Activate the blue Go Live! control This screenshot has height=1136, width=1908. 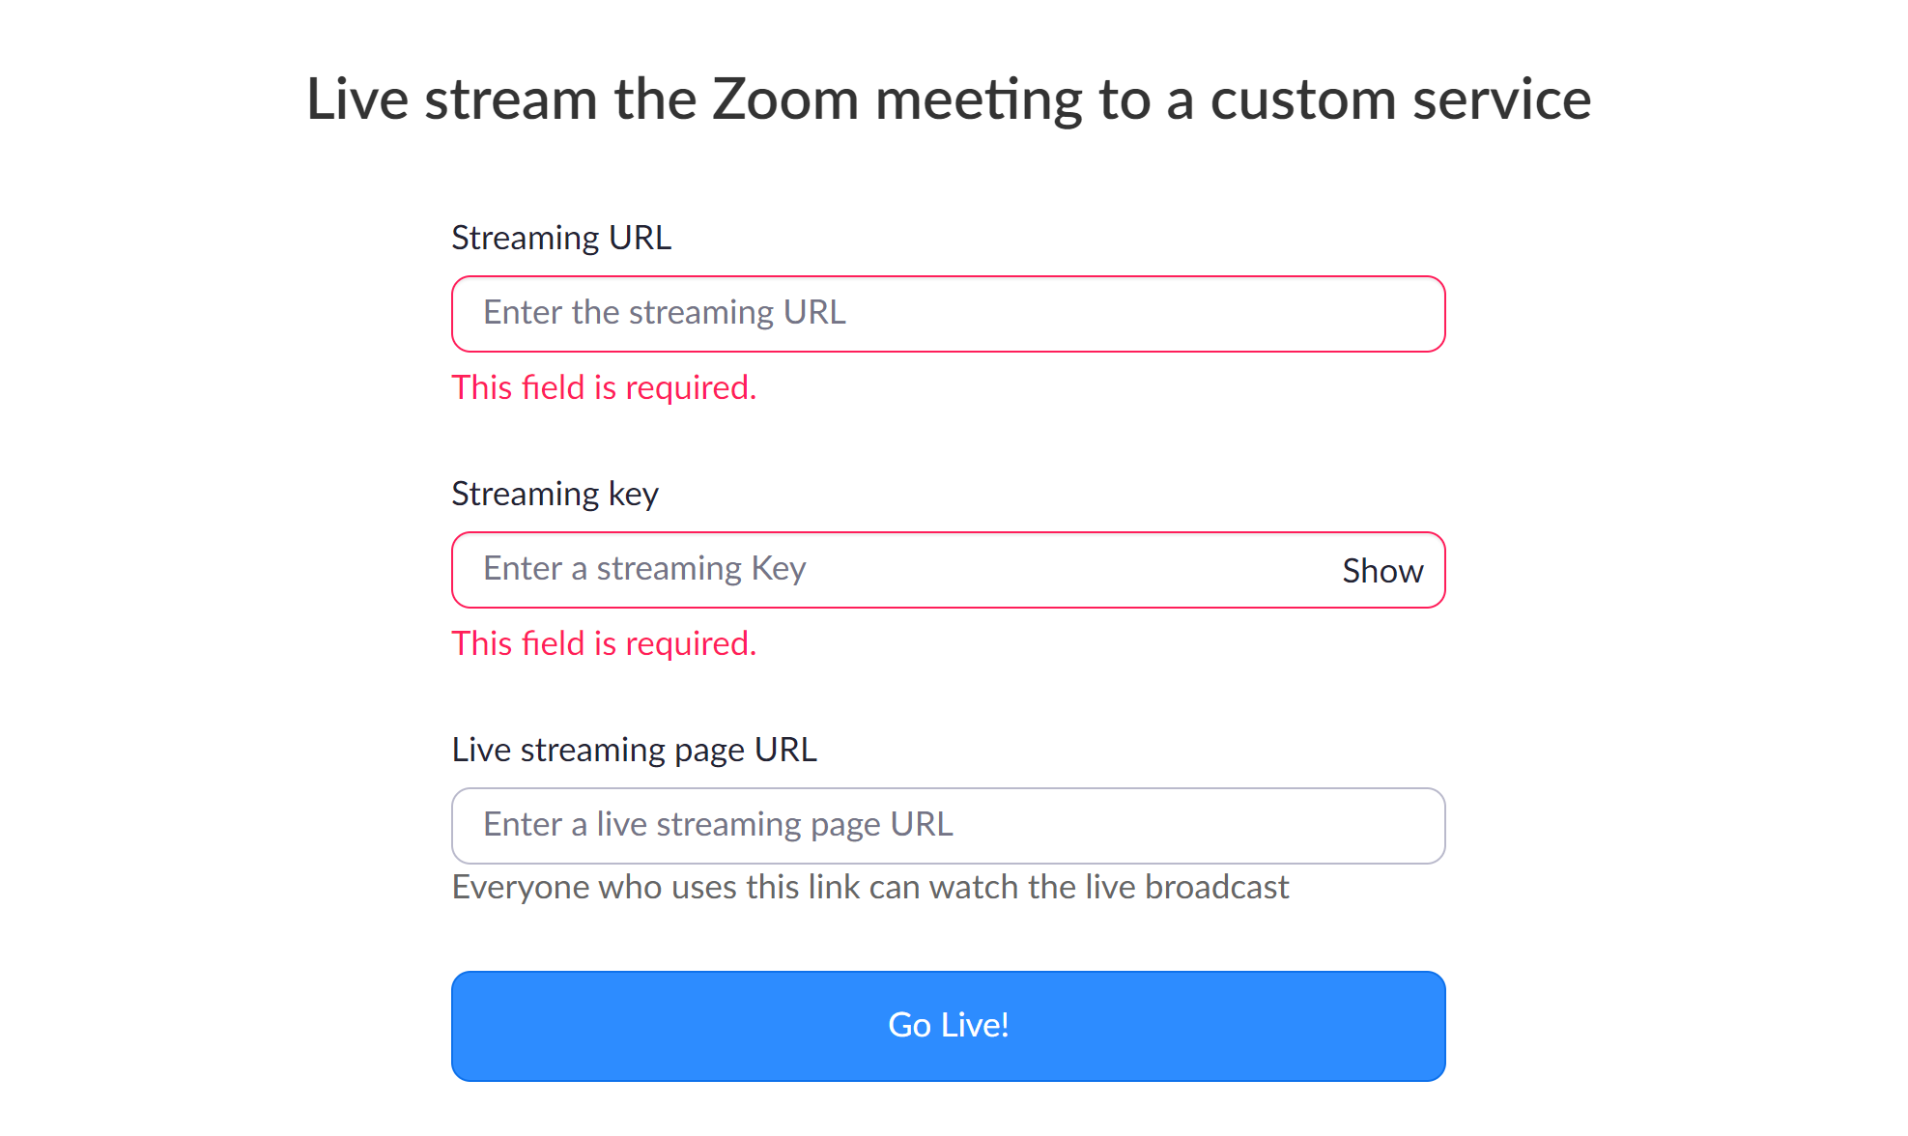click(948, 1025)
